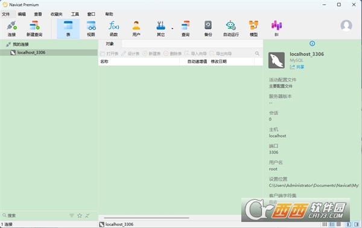Open the View (视图) objects
The height and width of the screenshot is (228, 362).
(91, 28)
